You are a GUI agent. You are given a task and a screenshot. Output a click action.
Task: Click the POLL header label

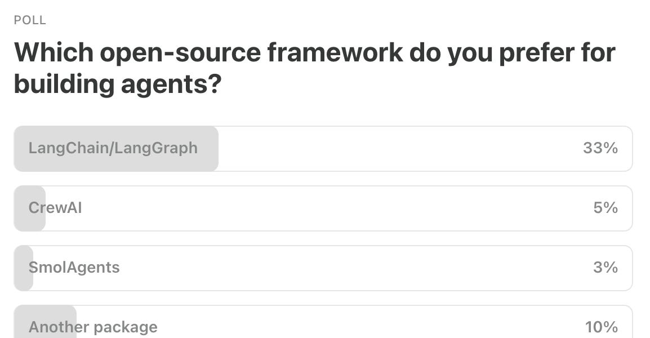coord(29,20)
